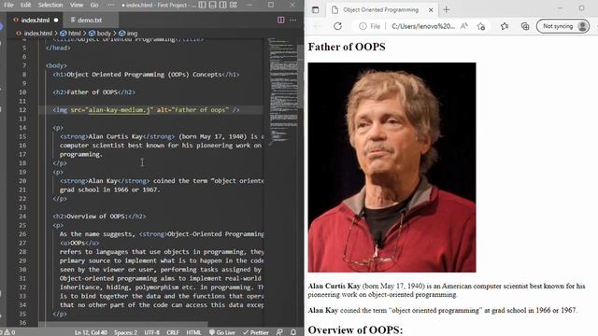Open a new browser tab
The height and width of the screenshot is (336, 598).
point(447,10)
